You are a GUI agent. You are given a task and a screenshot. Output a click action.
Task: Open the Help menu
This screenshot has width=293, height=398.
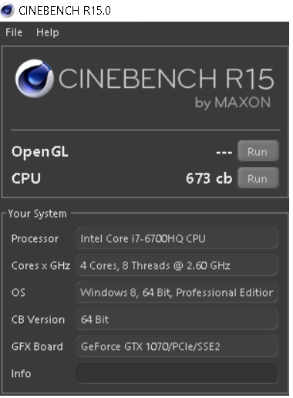[x=48, y=32]
